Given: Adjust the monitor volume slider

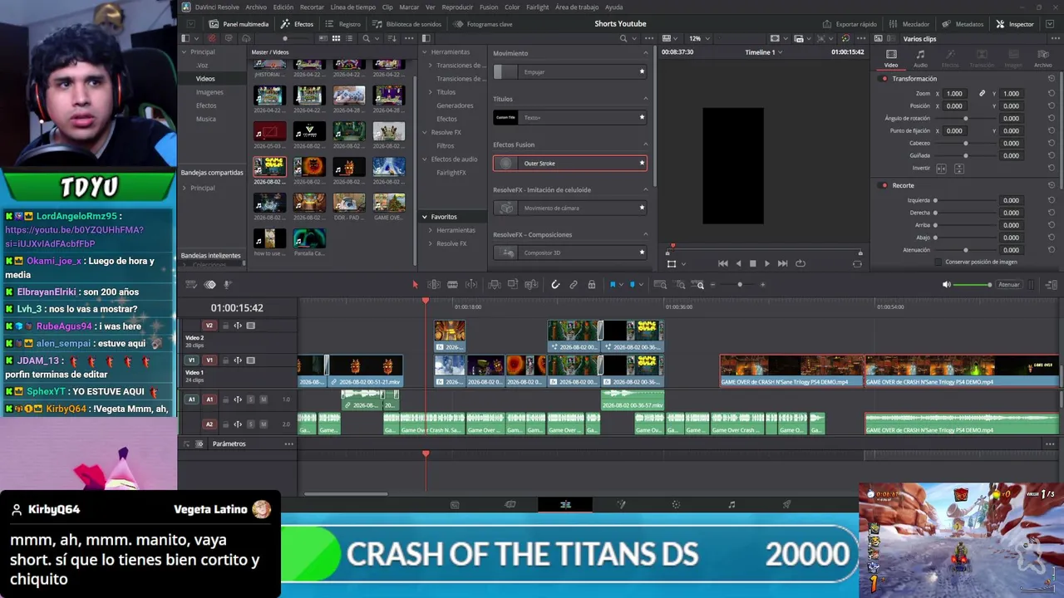Looking at the screenshot, I should (973, 285).
